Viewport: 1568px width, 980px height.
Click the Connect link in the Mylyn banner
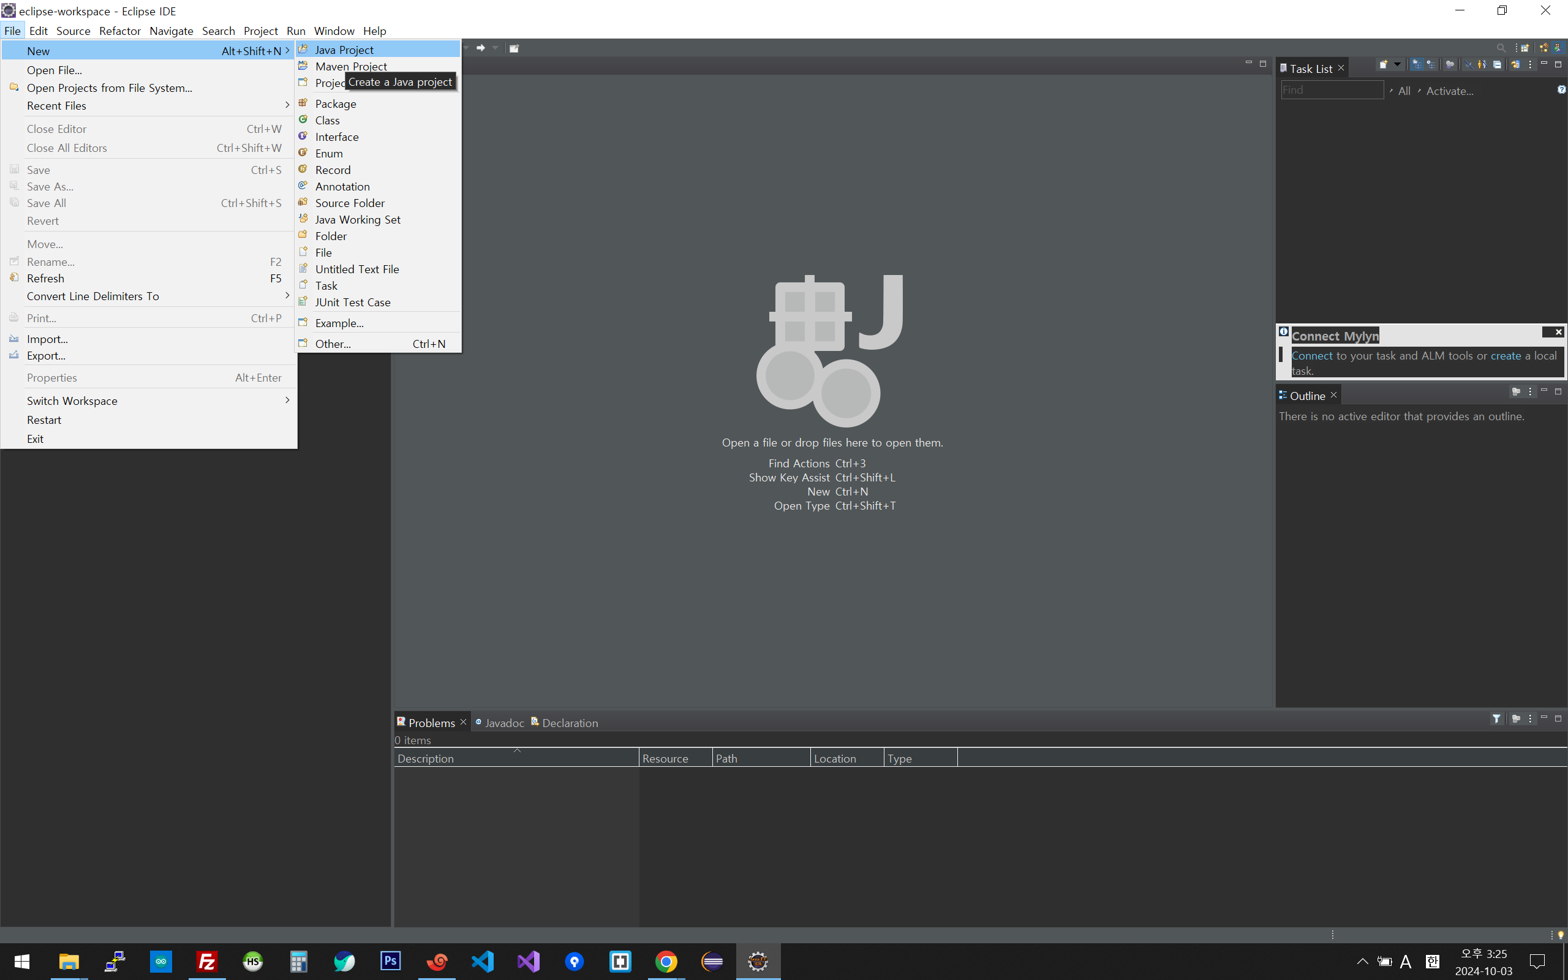point(1311,355)
